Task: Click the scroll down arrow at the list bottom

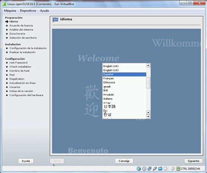Action: [x=148, y=116]
